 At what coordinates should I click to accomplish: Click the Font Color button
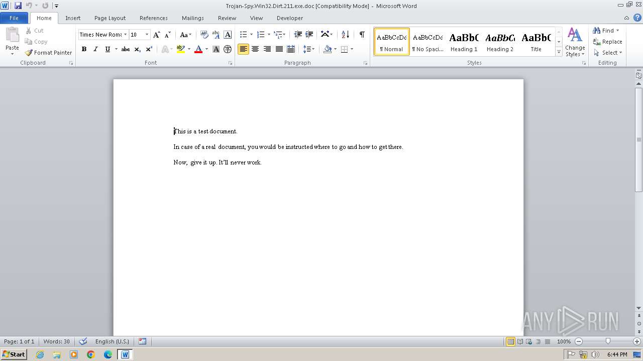(x=198, y=49)
